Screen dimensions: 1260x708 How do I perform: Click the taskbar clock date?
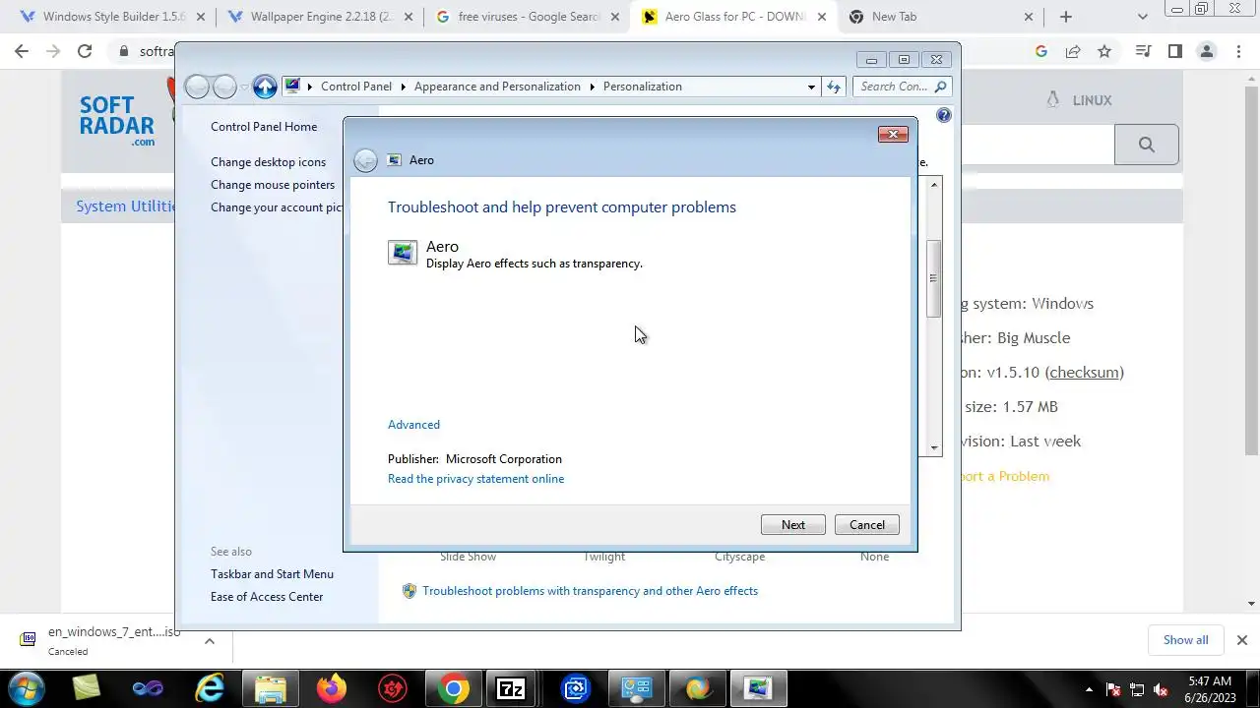click(x=1210, y=689)
